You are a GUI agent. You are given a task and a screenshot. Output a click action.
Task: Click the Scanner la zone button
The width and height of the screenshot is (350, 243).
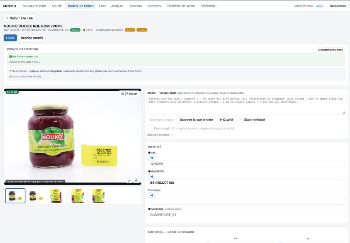[x=162, y=119]
